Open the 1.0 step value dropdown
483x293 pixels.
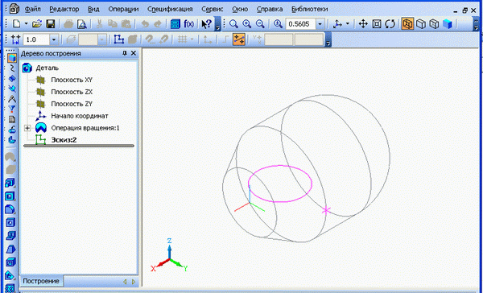pyautogui.click(x=54, y=39)
